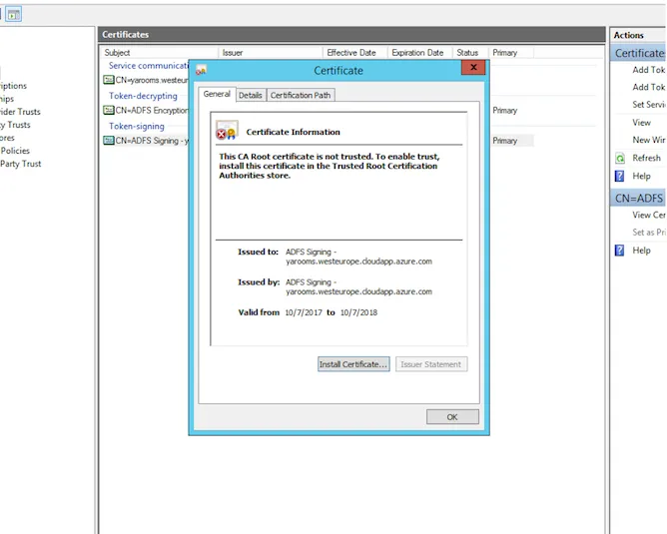
Task: Click Set Service action link
Action: [x=649, y=105]
